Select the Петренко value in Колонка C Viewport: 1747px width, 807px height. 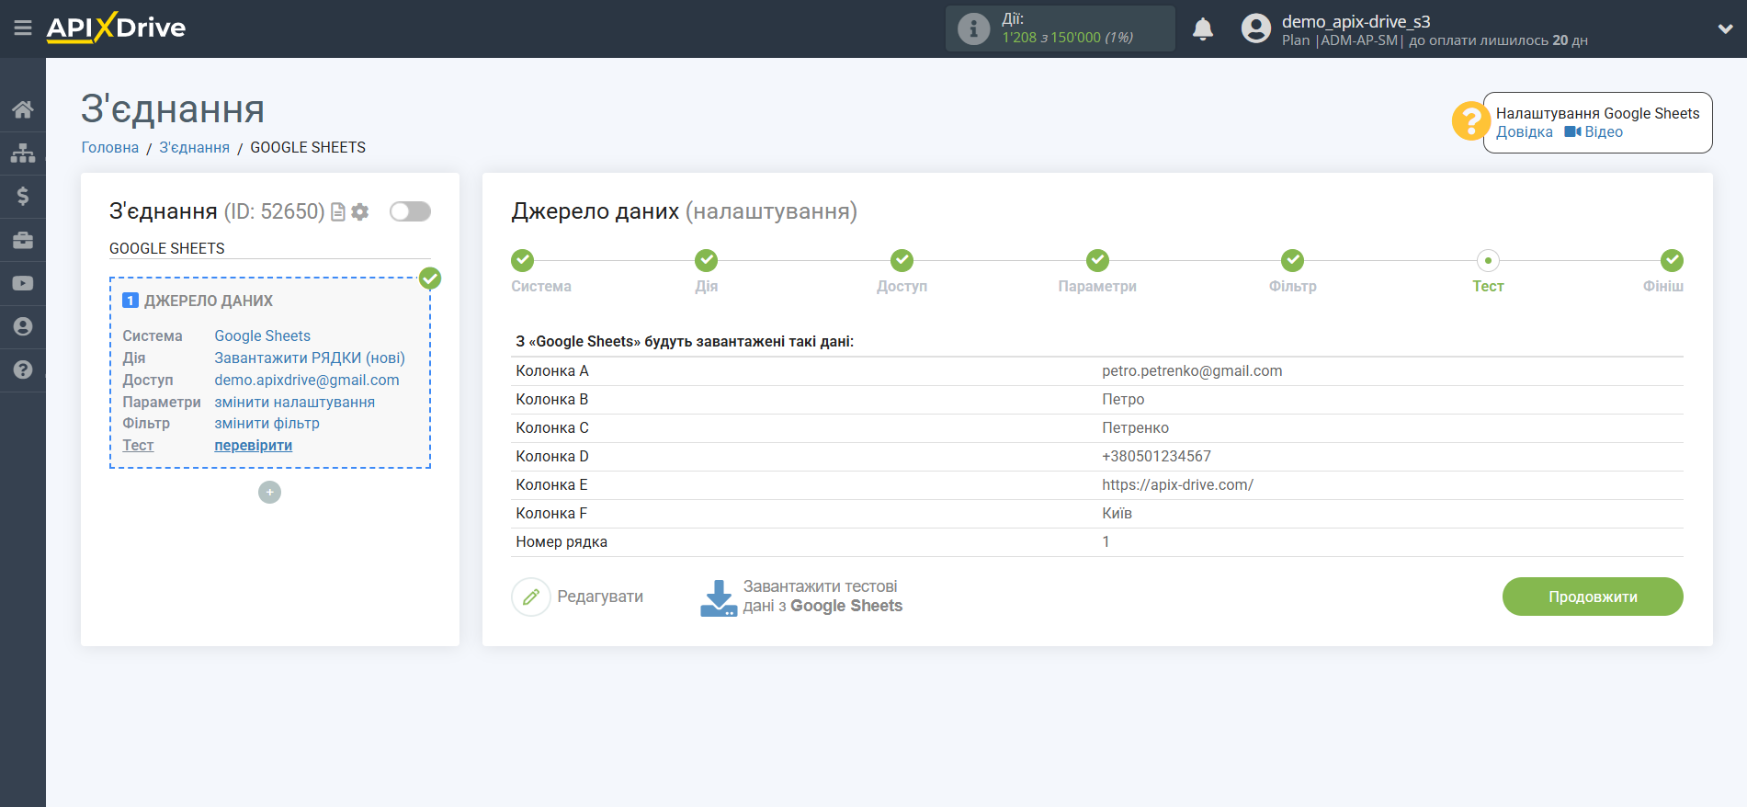pos(1136,428)
